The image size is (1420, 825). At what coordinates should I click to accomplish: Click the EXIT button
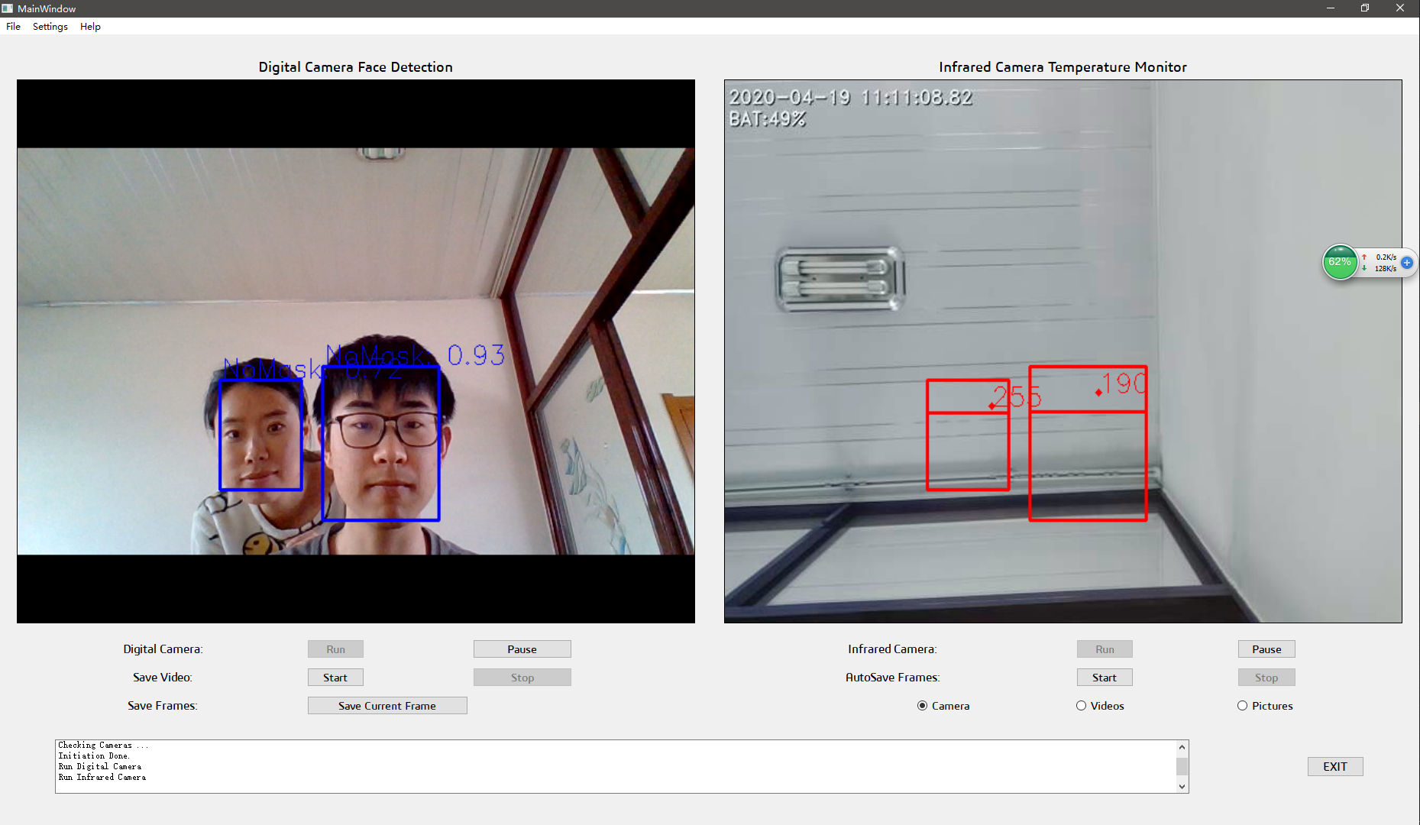[1335, 766]
